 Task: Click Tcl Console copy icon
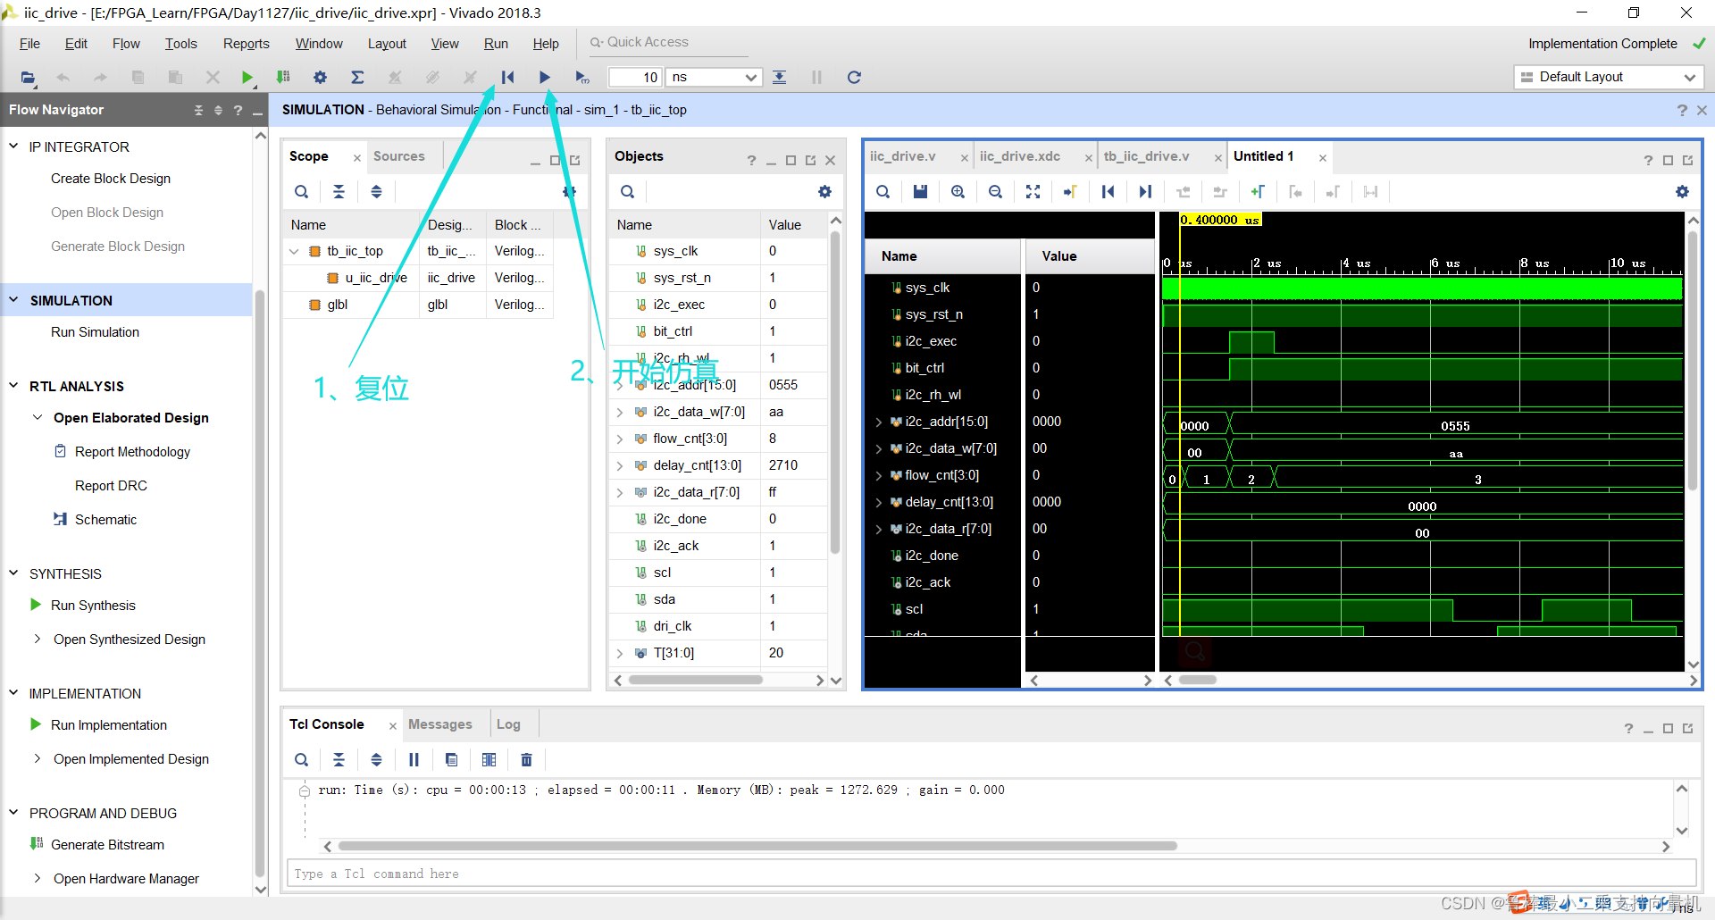point(451,760)
